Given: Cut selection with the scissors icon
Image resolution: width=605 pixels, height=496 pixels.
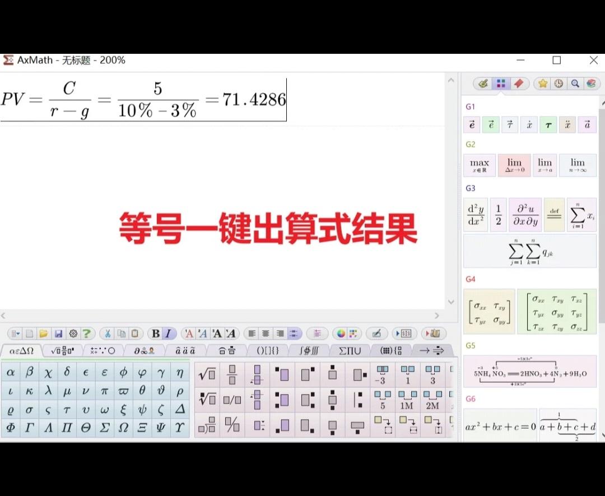Looking at the screenshot, I should pyautogui.click(x=107, y=333).
